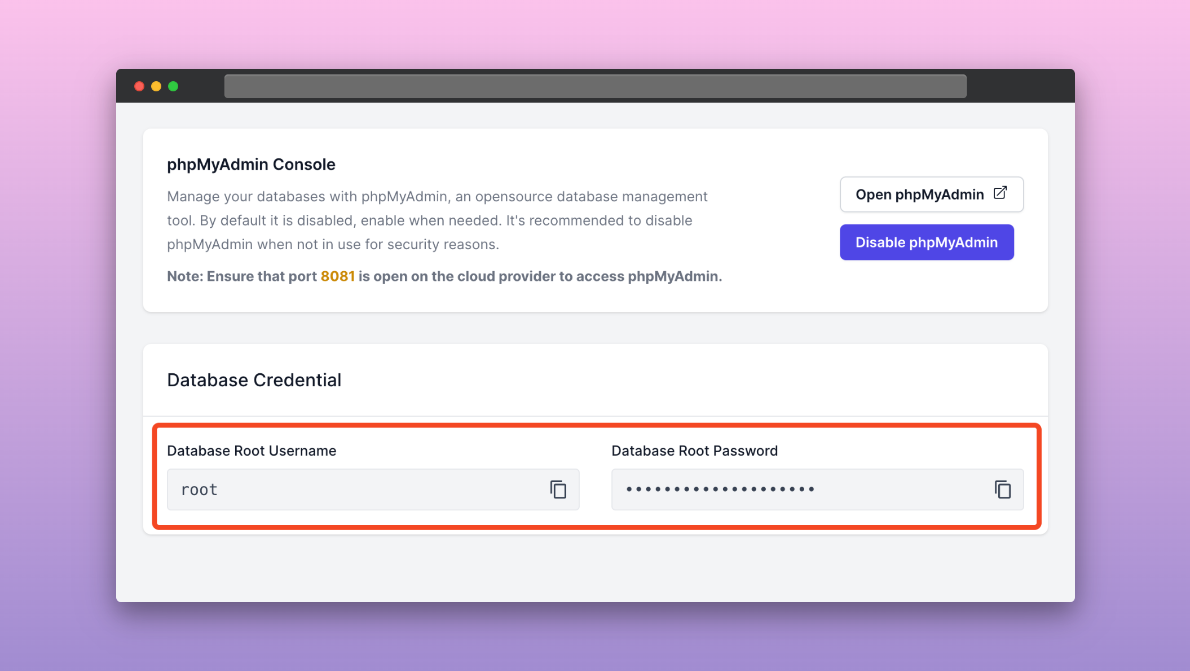The width and height of the screenshot is (1190, 671).
Task: Click the Database Root Username label
Action: point(252,451)
